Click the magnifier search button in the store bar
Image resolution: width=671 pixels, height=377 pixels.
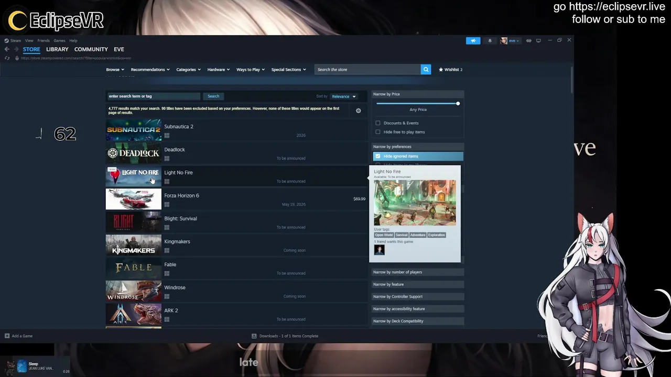[426, 69]
